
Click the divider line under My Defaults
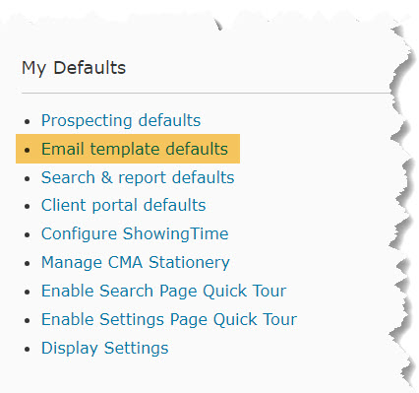[207, 94]
